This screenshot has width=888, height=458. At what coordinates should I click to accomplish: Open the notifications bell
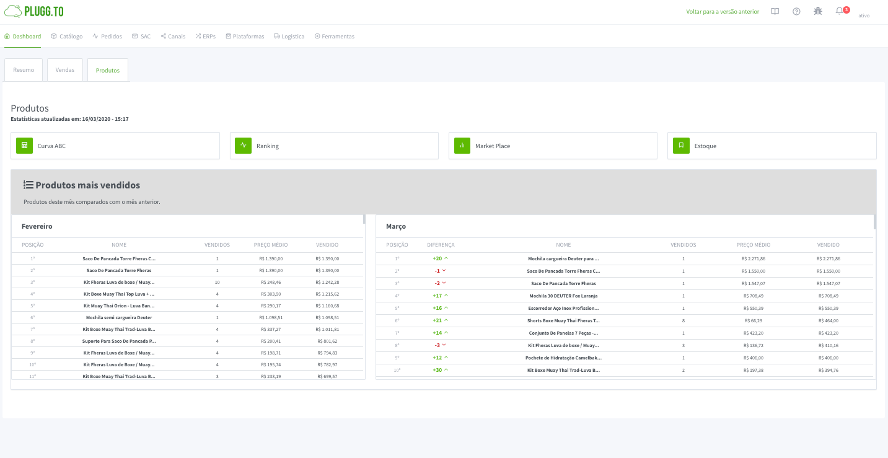tap(839, 11)
